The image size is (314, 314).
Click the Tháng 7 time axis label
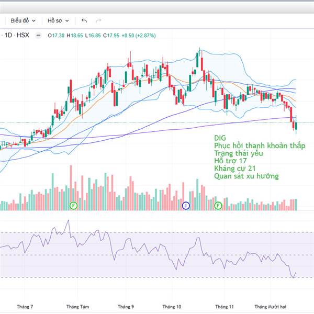point(25,307)
